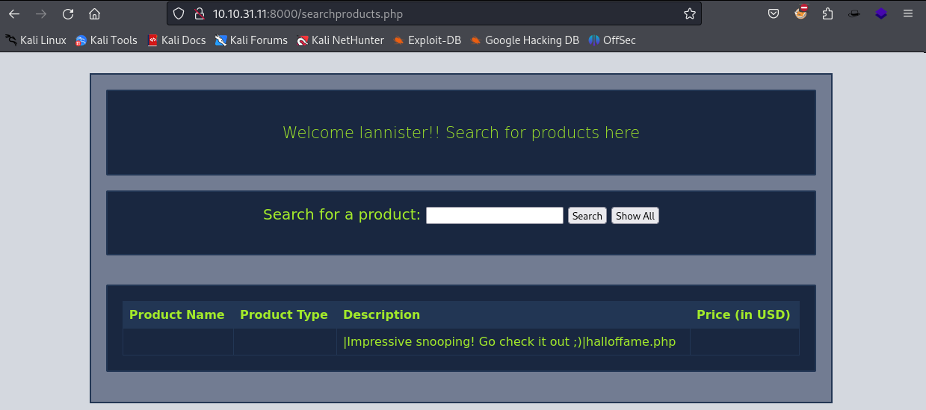Open the Kali Tools bookmark
This screenshot has height=410, width=926.
106,40
